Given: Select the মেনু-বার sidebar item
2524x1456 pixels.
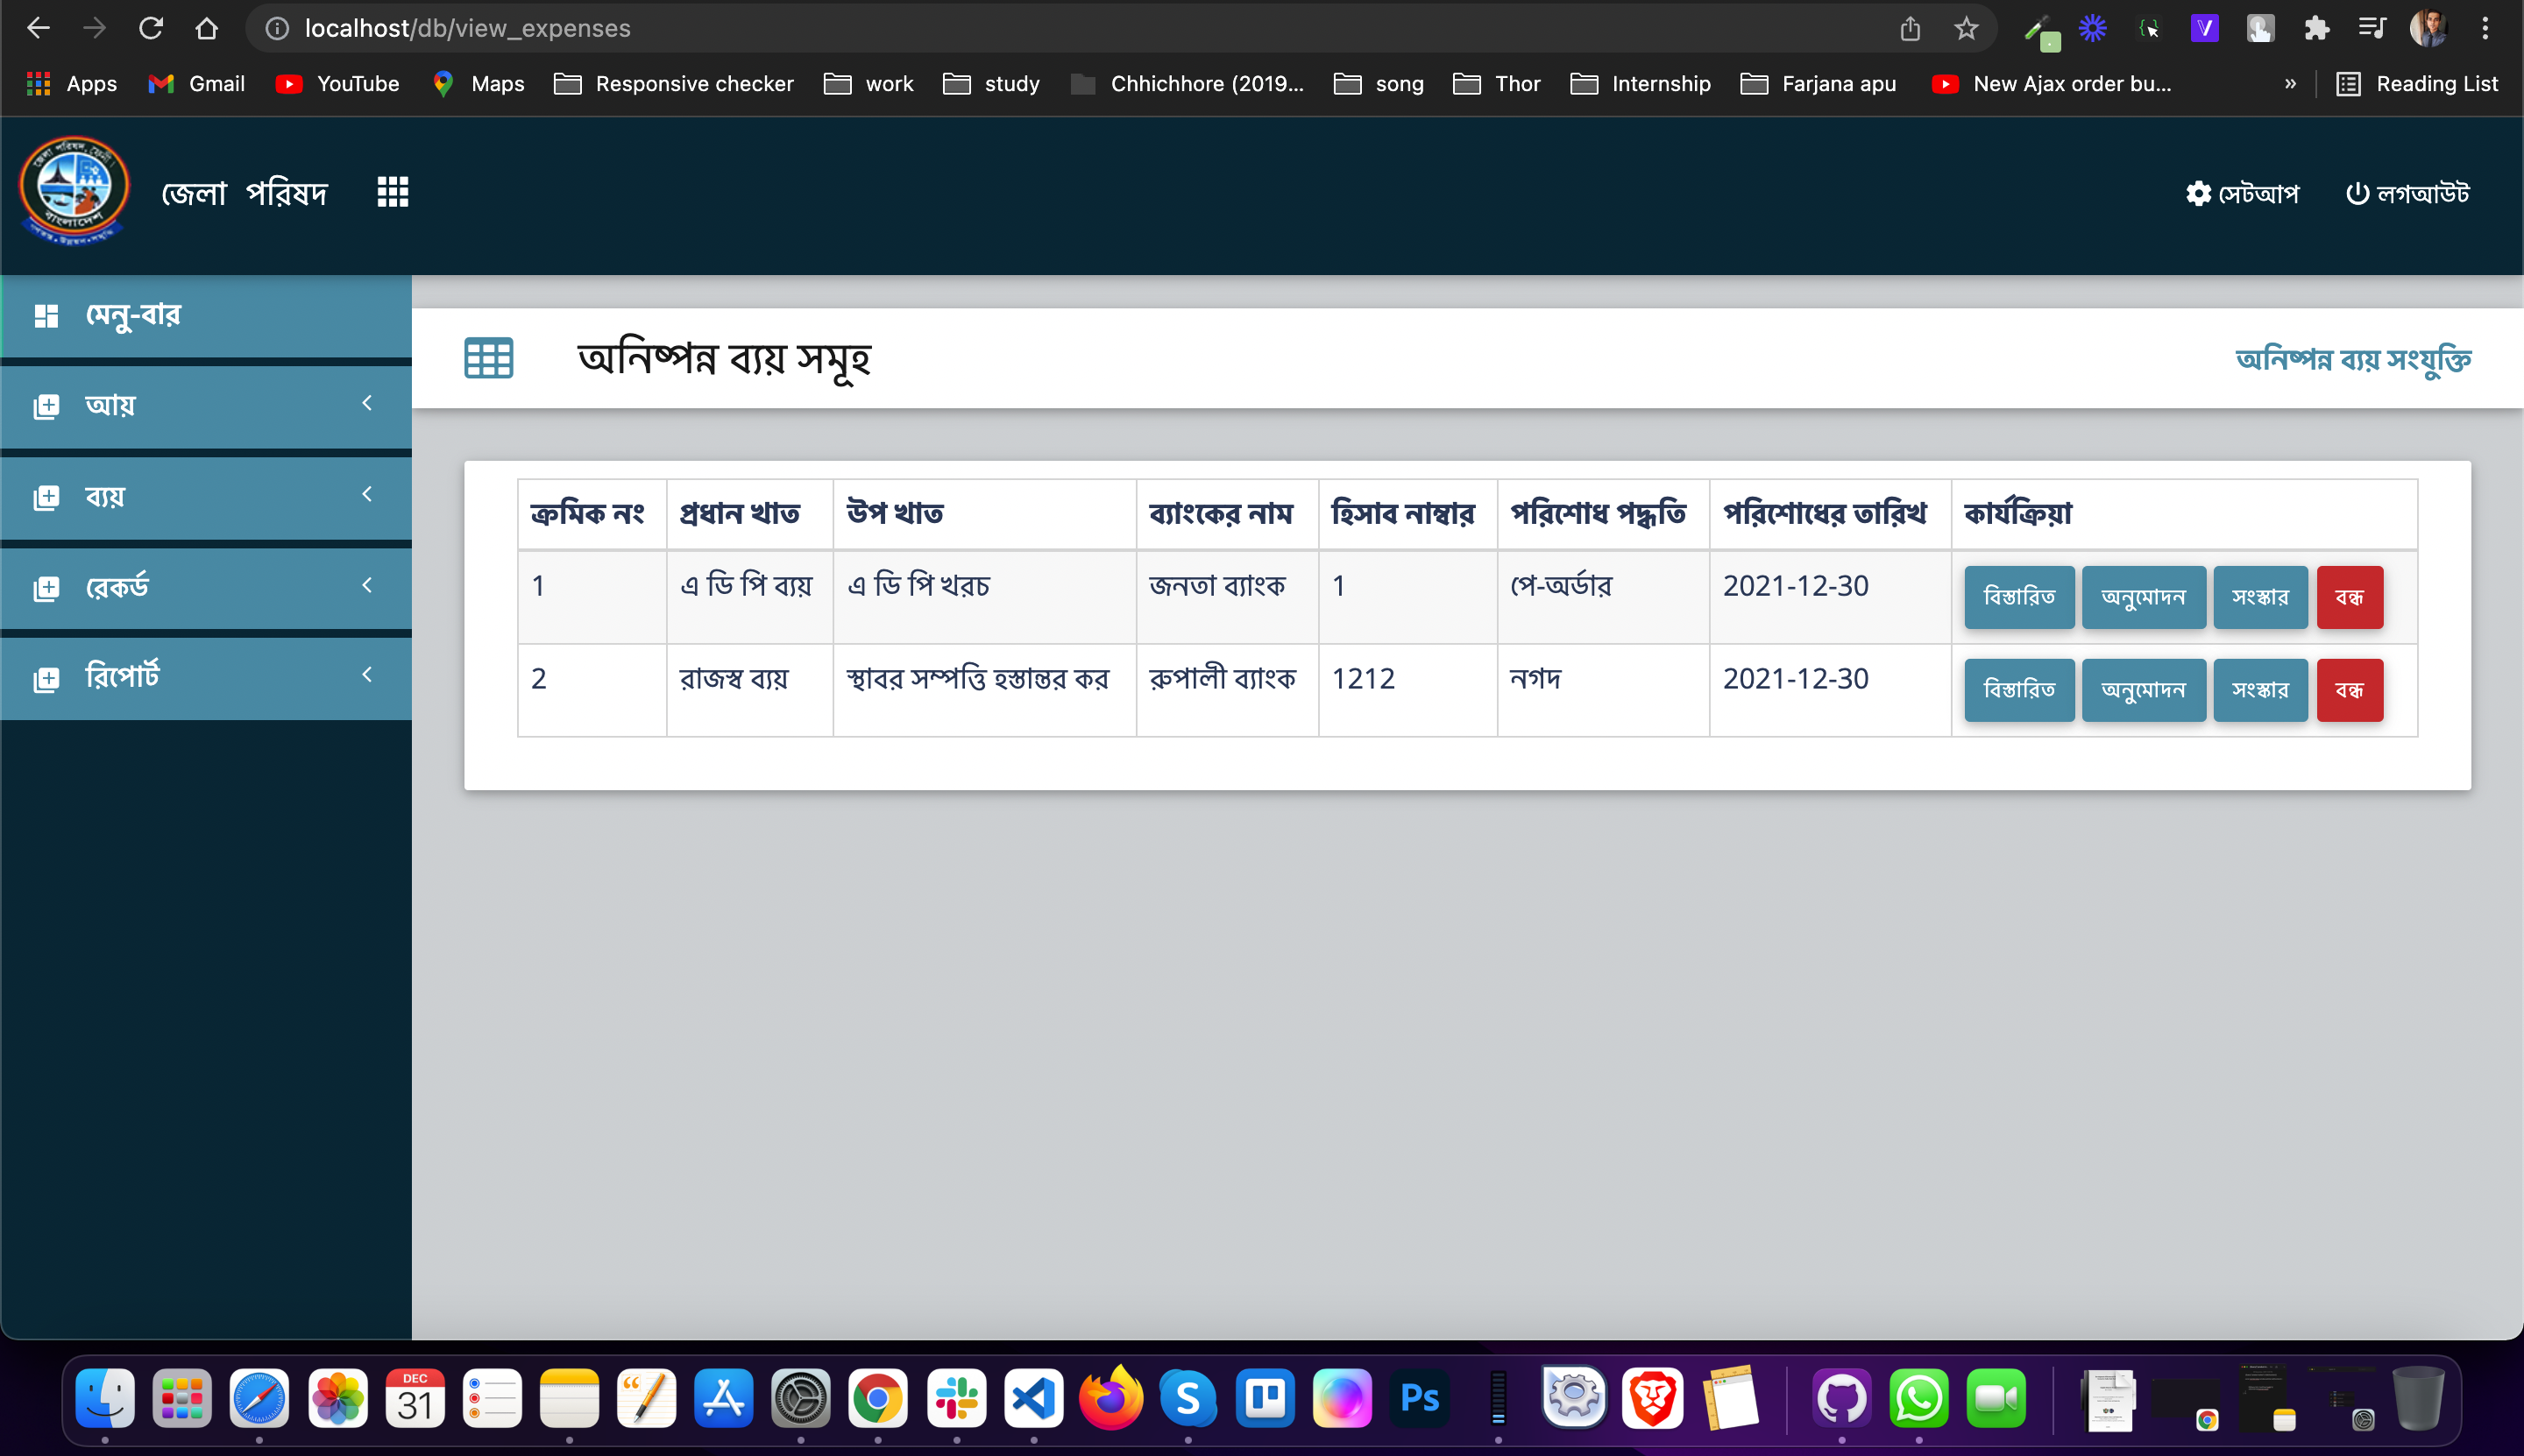Looking at the screenshot, I should coord(133,315).
